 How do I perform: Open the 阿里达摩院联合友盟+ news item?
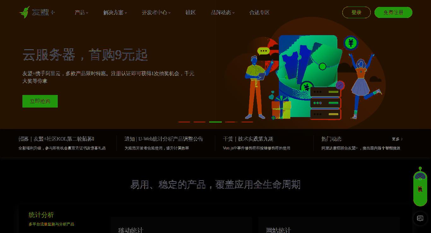pyautogui.click(x=361, y=148)
